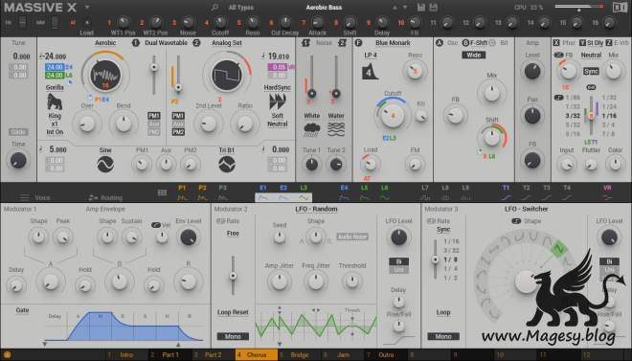The image size is (632, 361).
Task: Open the Routing page
Action: click(105, 197)
